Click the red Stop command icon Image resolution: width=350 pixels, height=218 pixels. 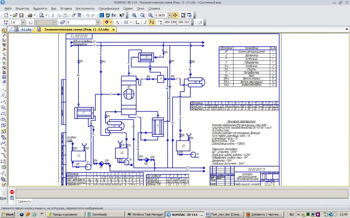(12, 192)
